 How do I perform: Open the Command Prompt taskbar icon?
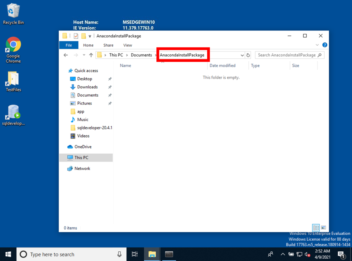pyautogui.click(x=169, y=254)
